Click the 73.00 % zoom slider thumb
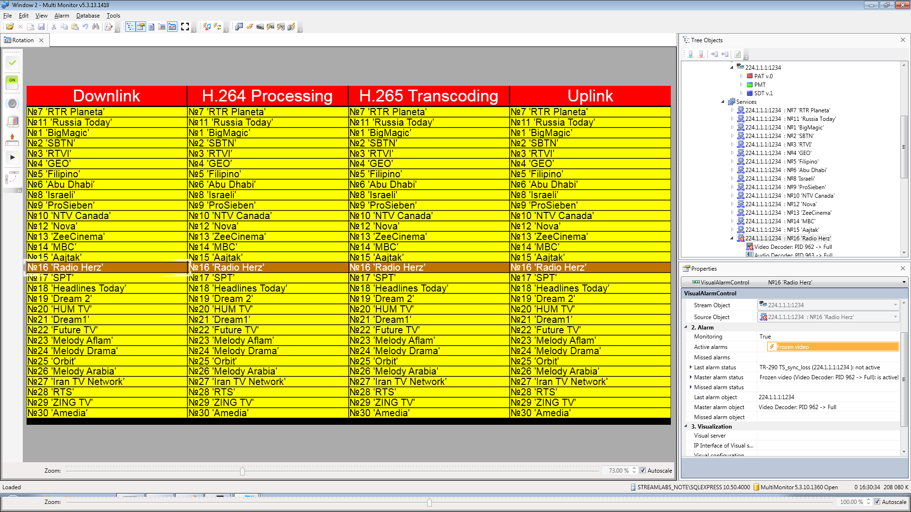Image resolution: width=911 pixels, height=512 pixels. (242, 471)
